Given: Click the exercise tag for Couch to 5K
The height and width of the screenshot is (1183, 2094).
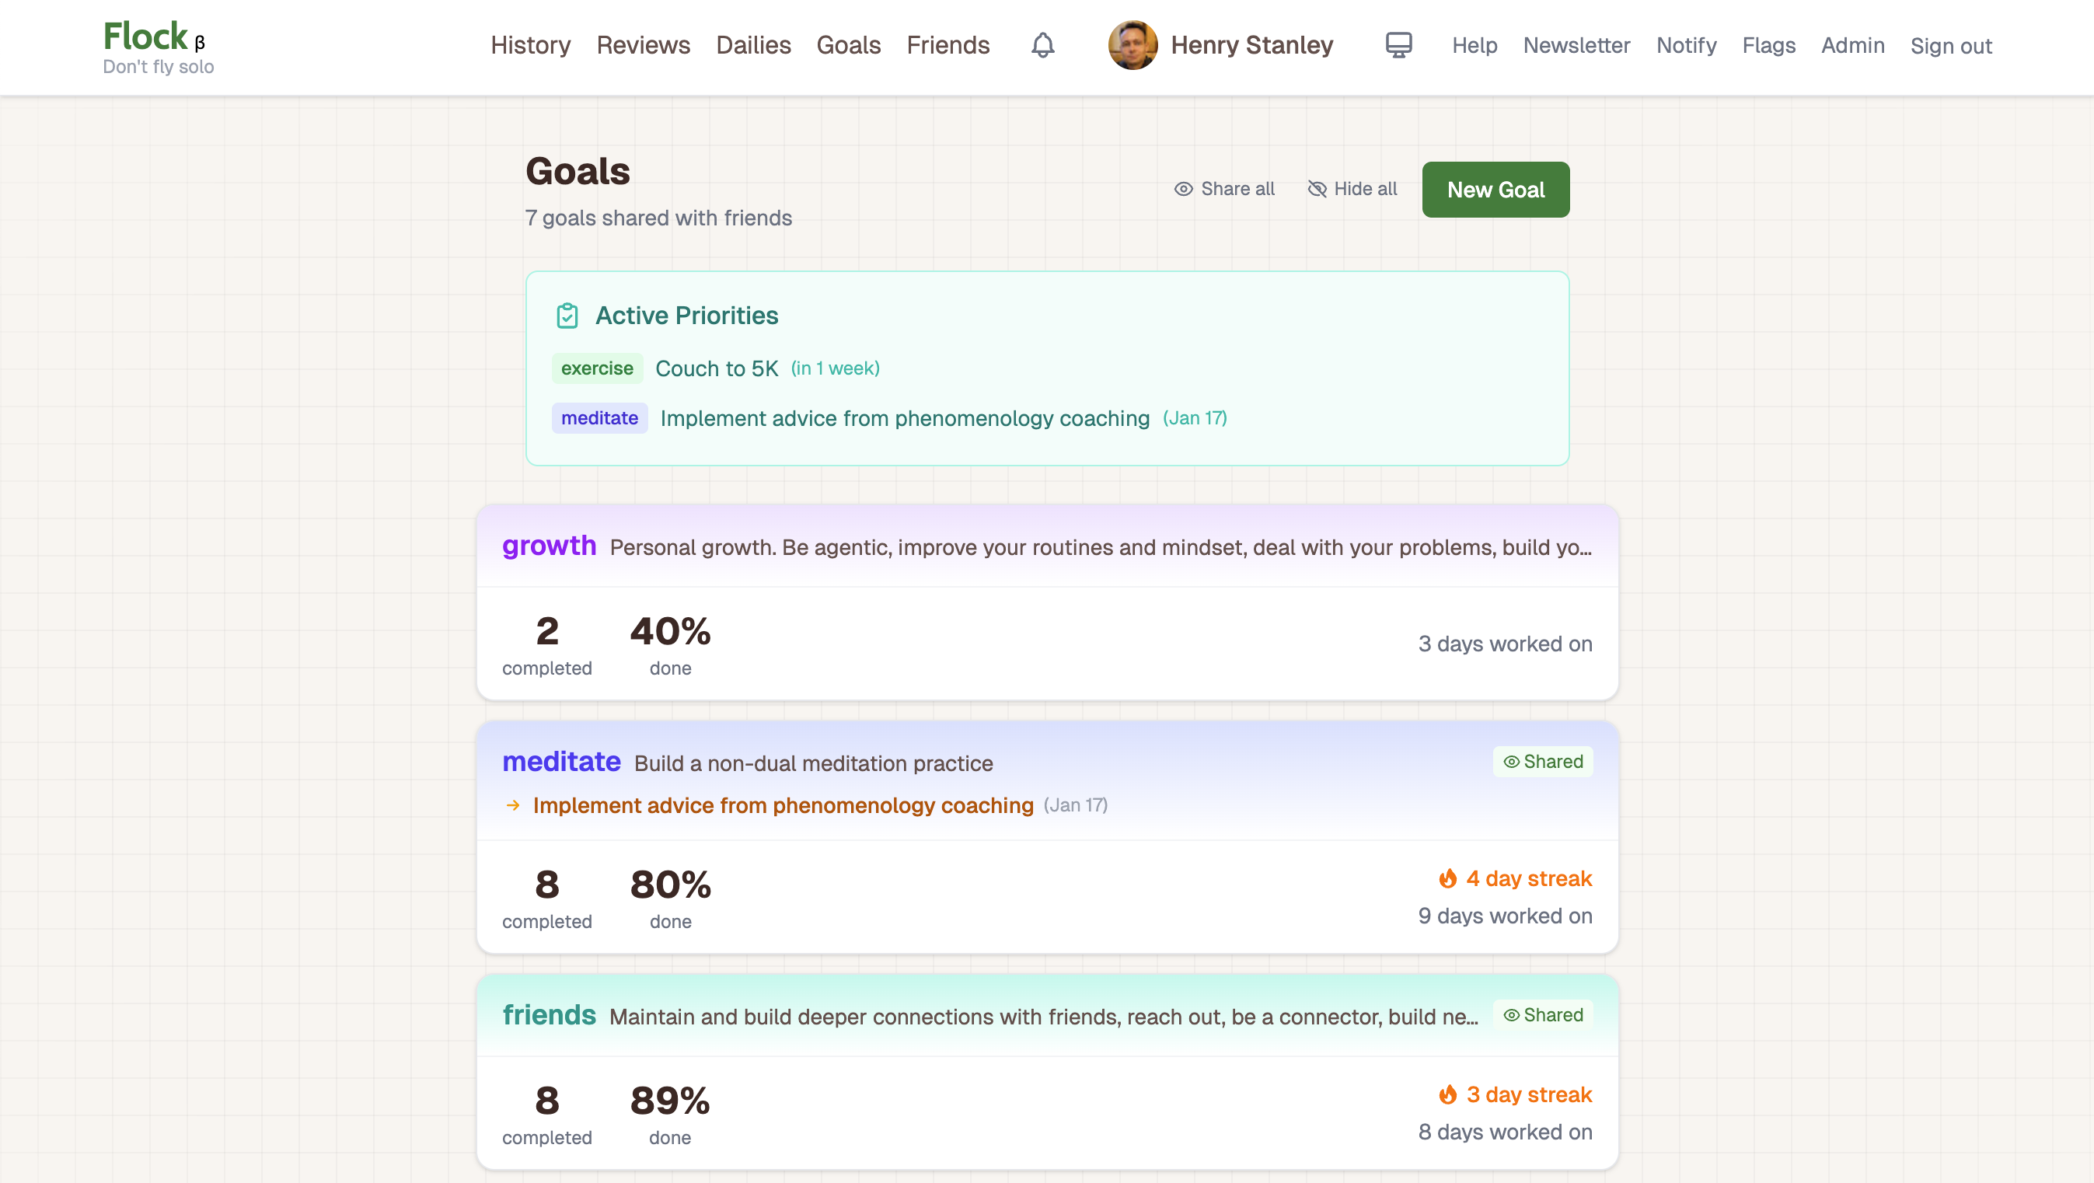Looking at the screenshot, I should [x=598, y=368].
